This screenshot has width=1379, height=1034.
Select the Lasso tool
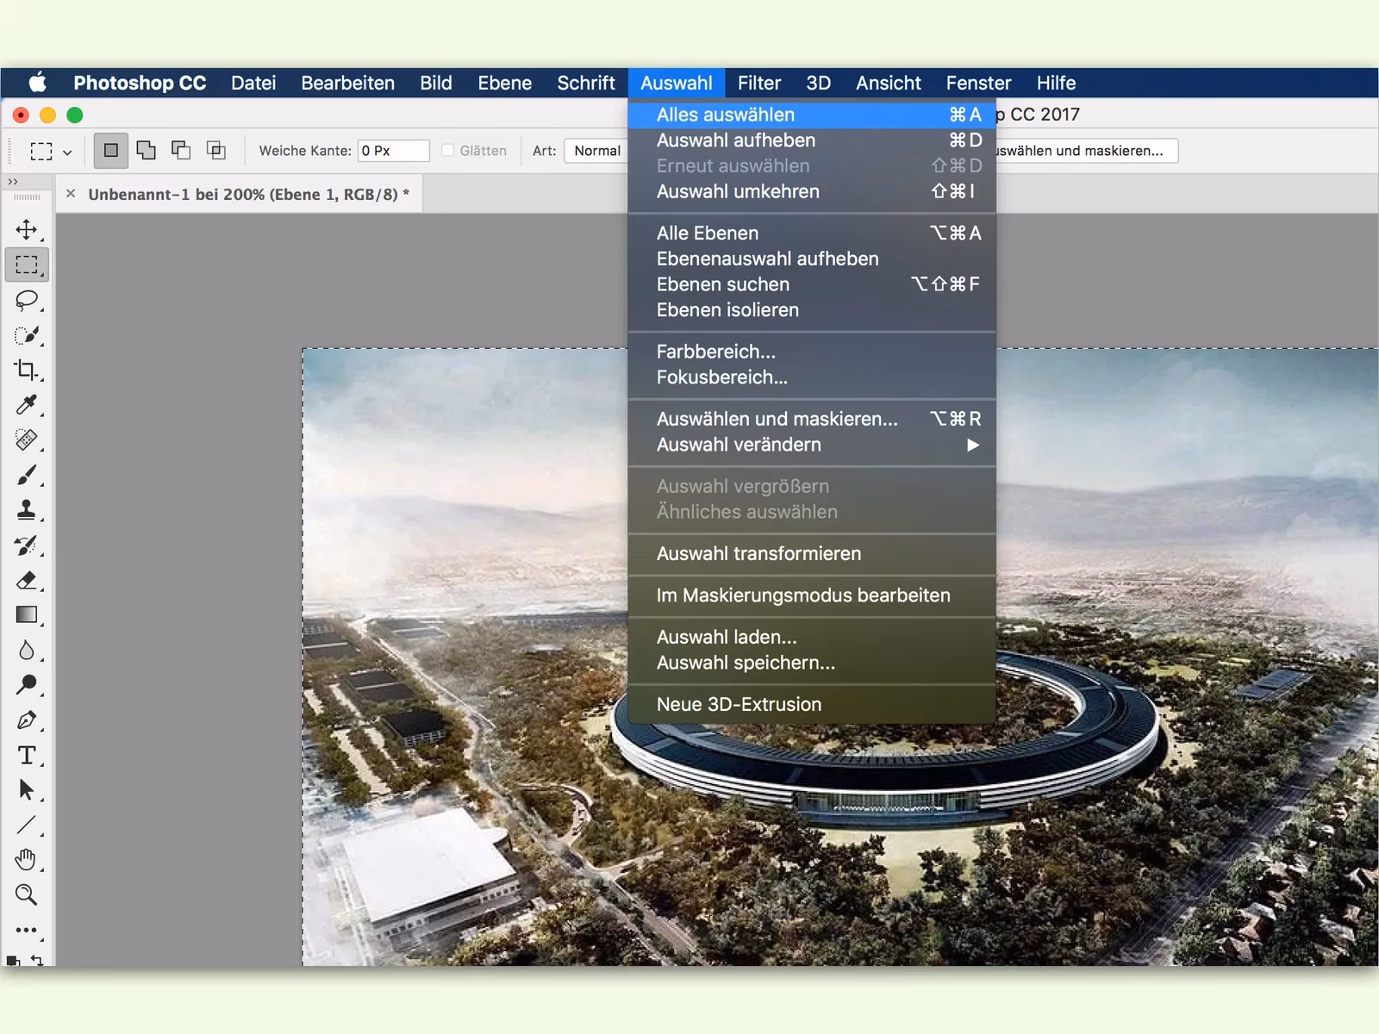(x=26, y=300)
